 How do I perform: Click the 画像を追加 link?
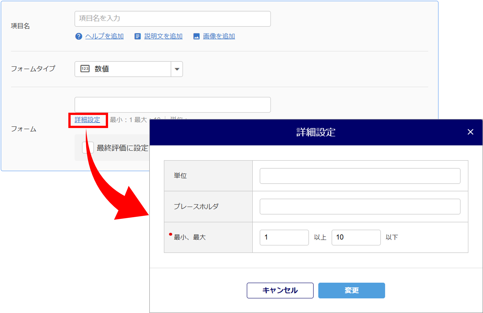[x=219, y=36]
